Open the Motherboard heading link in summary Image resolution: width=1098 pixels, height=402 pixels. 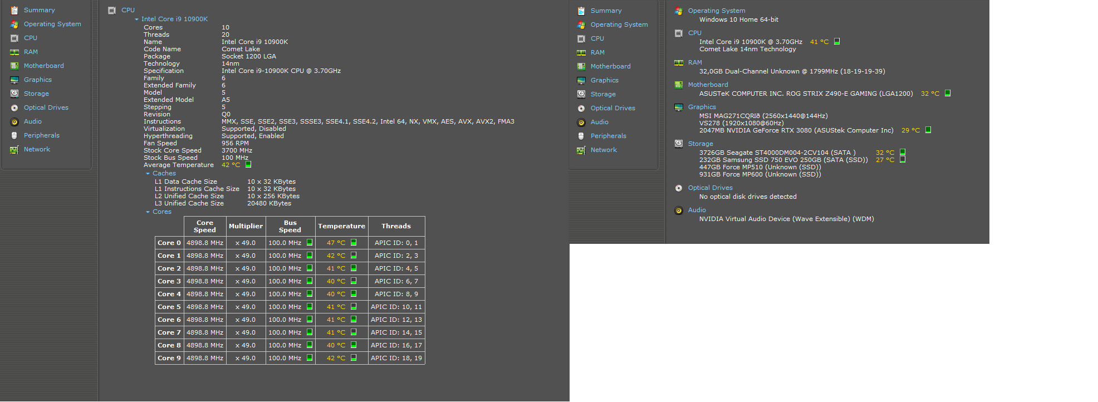708,85
